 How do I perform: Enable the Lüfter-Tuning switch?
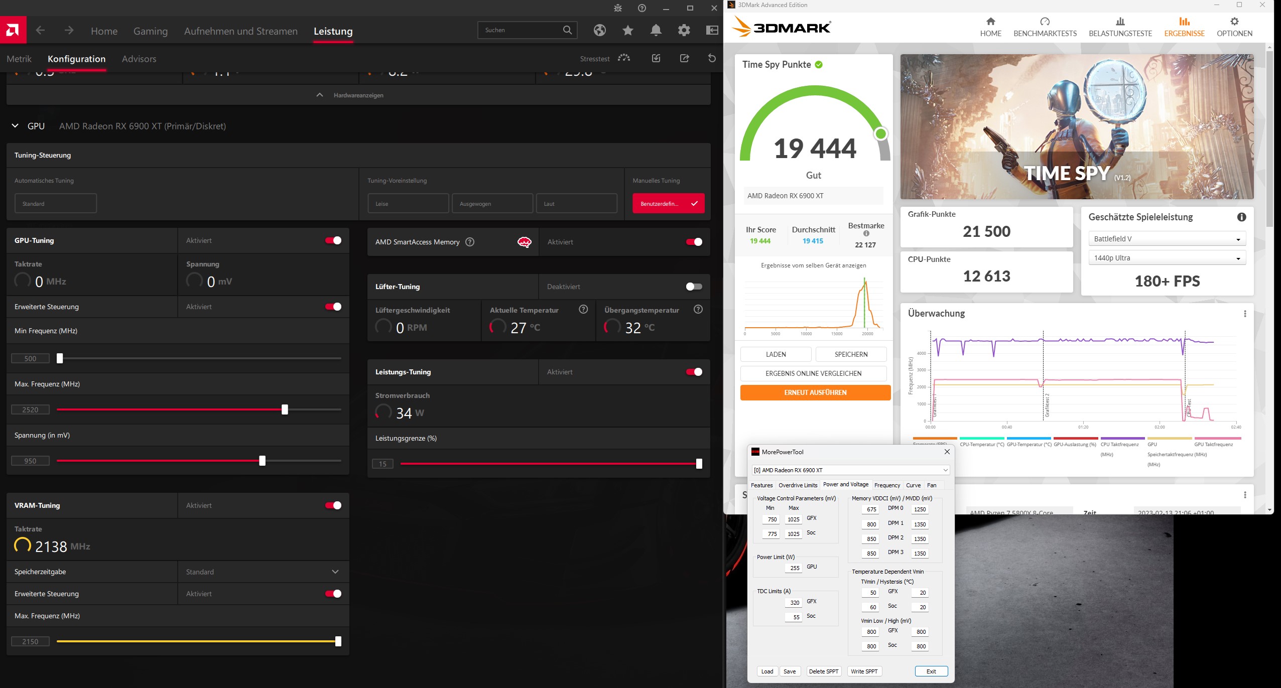[694, 287]
